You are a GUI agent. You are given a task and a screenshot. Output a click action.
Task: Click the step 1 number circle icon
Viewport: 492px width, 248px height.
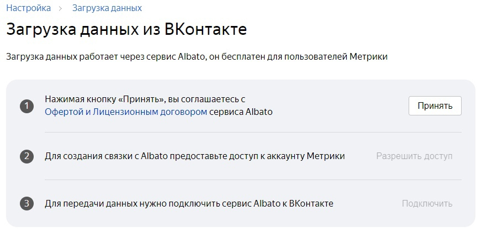pos(27,106)
